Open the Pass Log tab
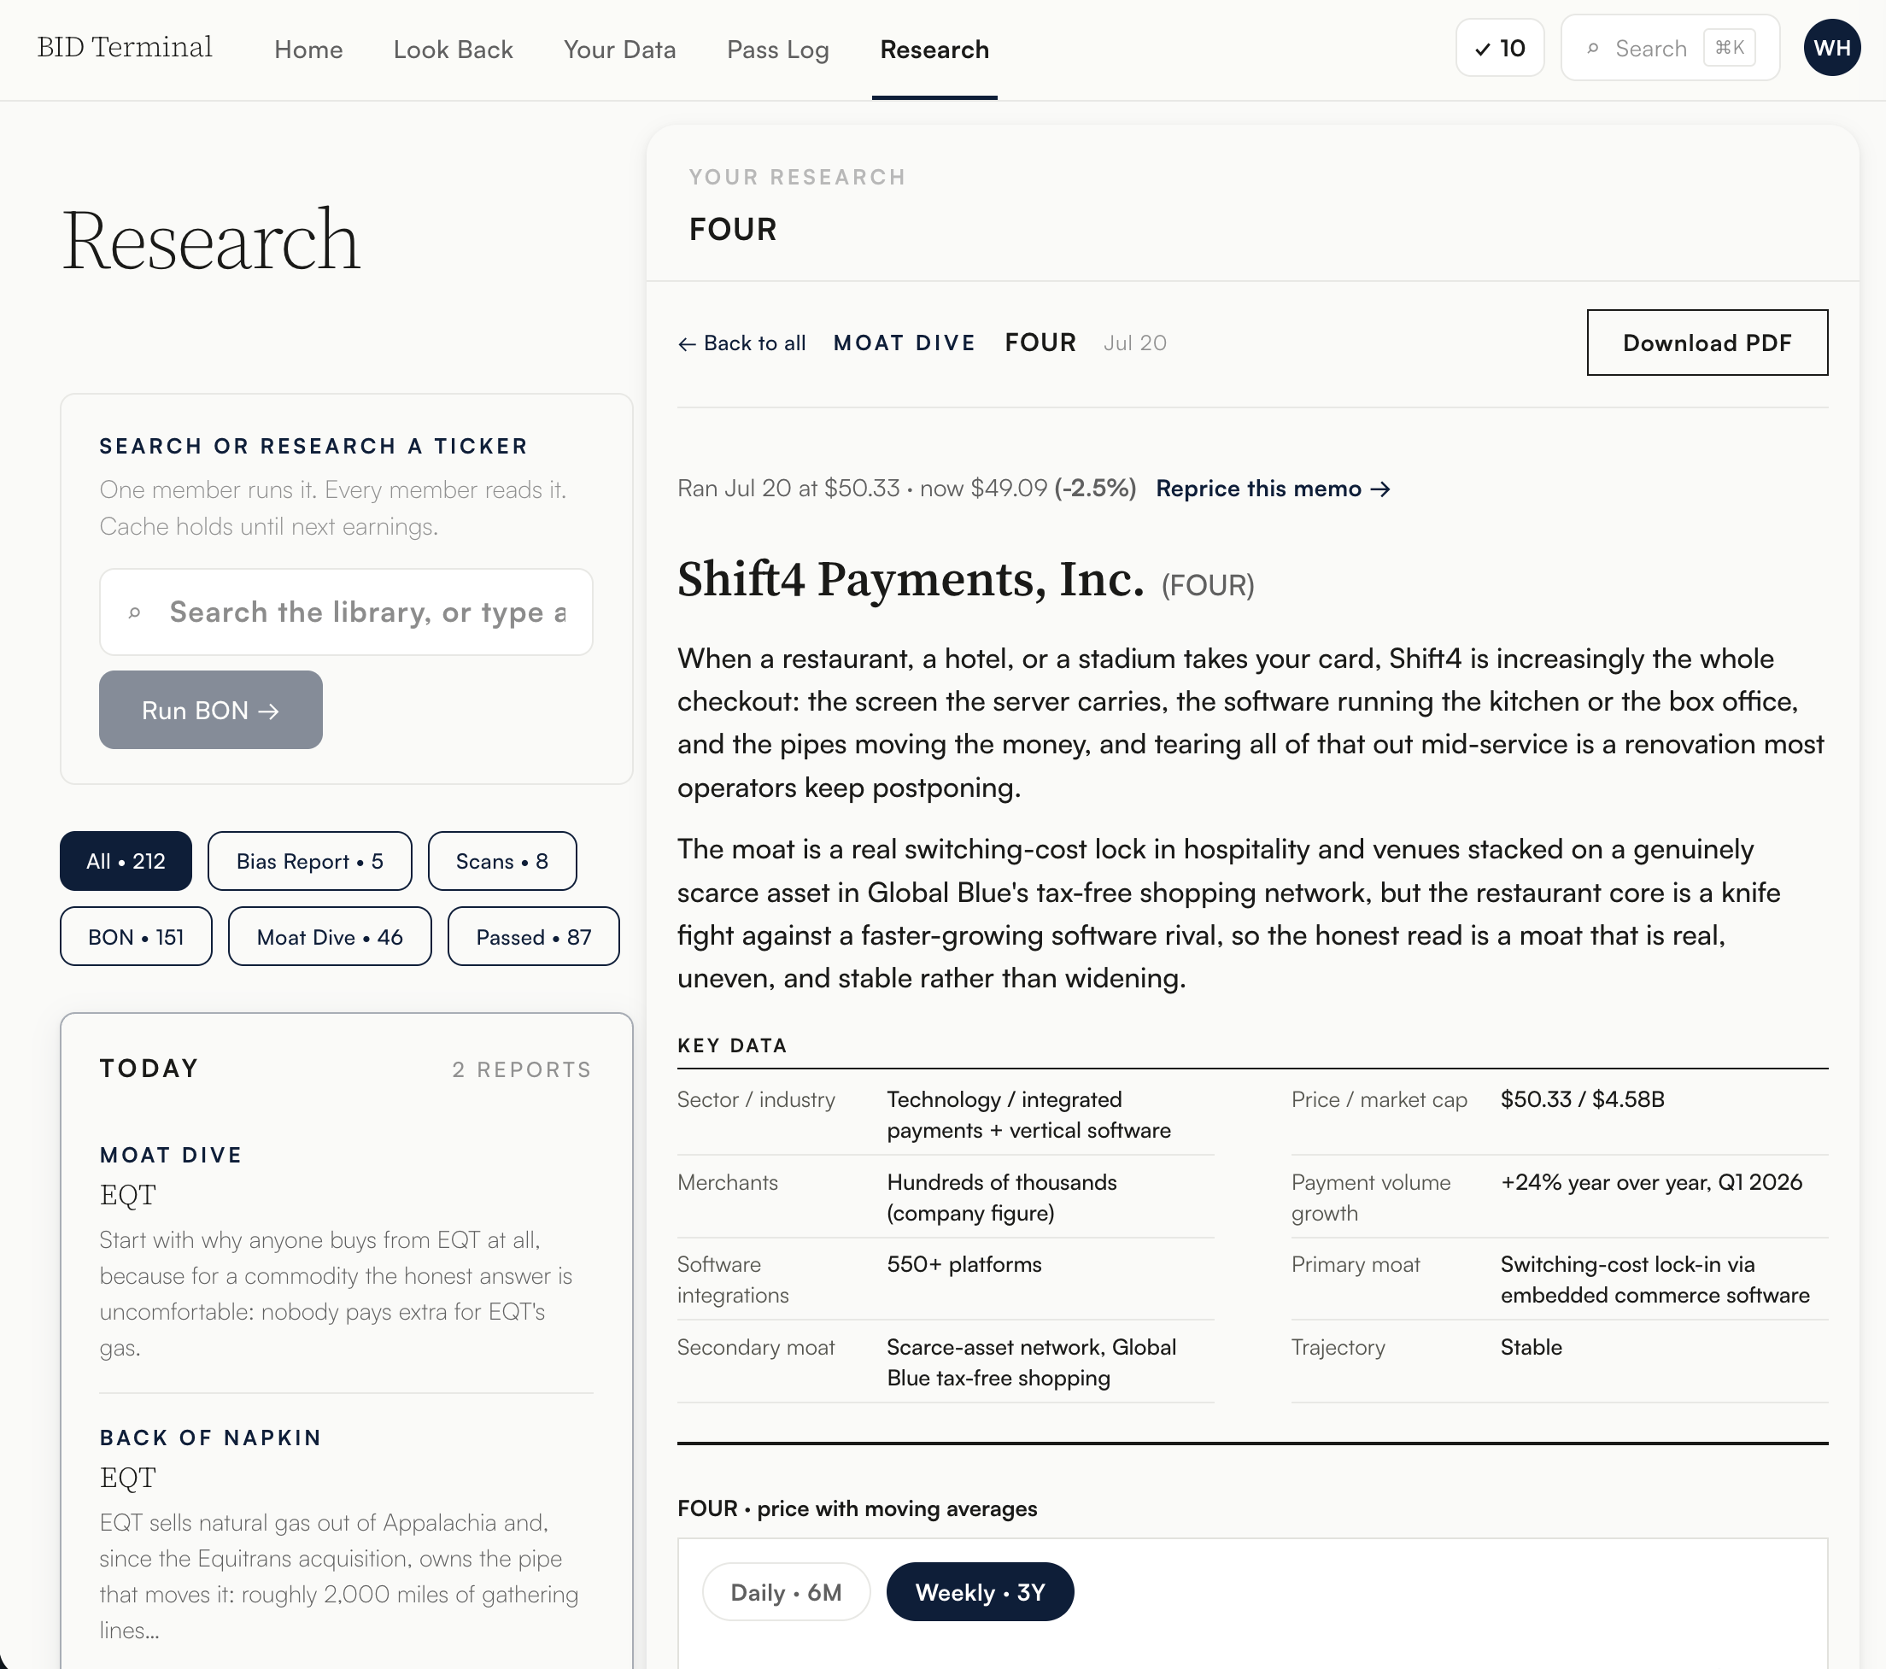 (778, 50)
